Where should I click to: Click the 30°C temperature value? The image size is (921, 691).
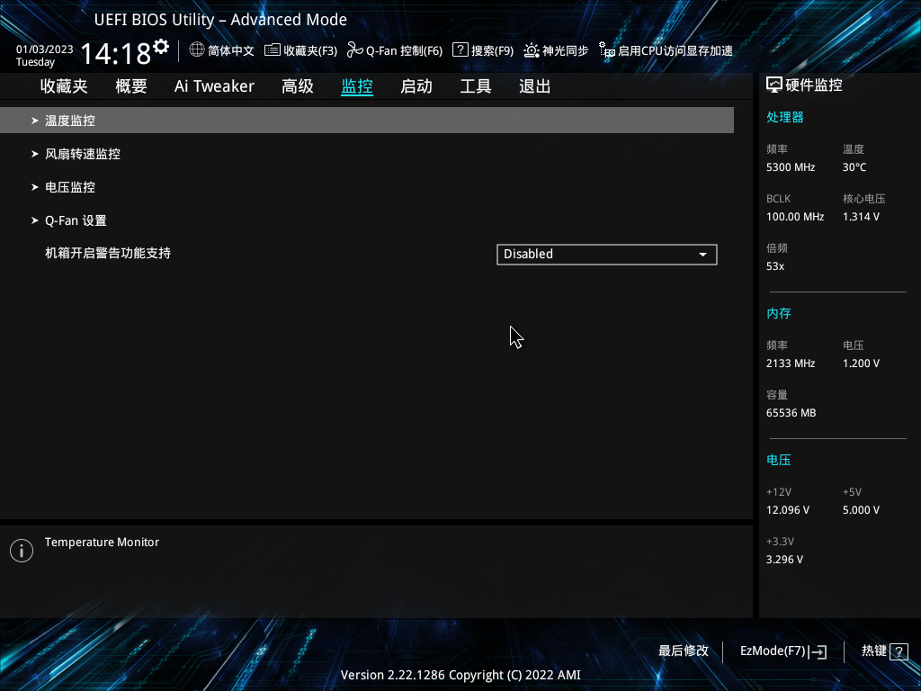tap(854, 167)
